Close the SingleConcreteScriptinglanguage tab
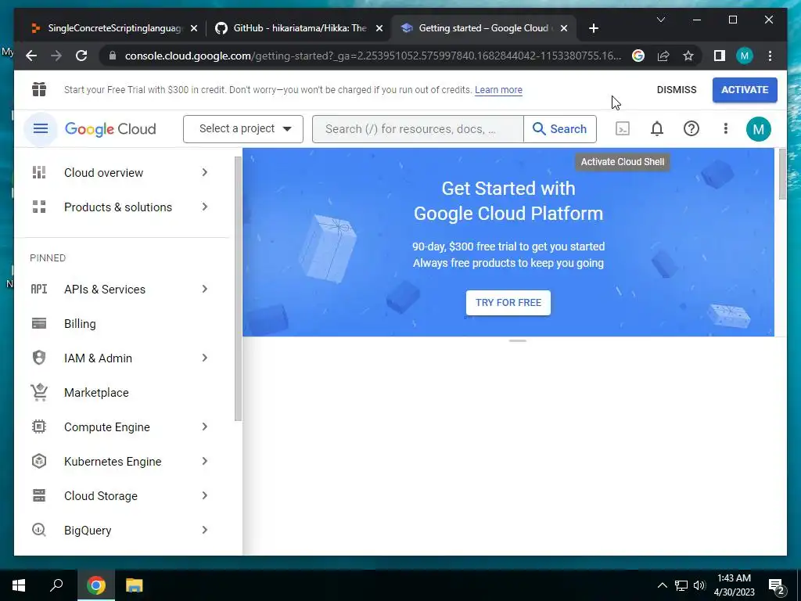The width and height of the screenshot is (801, 601). point(194,28)
